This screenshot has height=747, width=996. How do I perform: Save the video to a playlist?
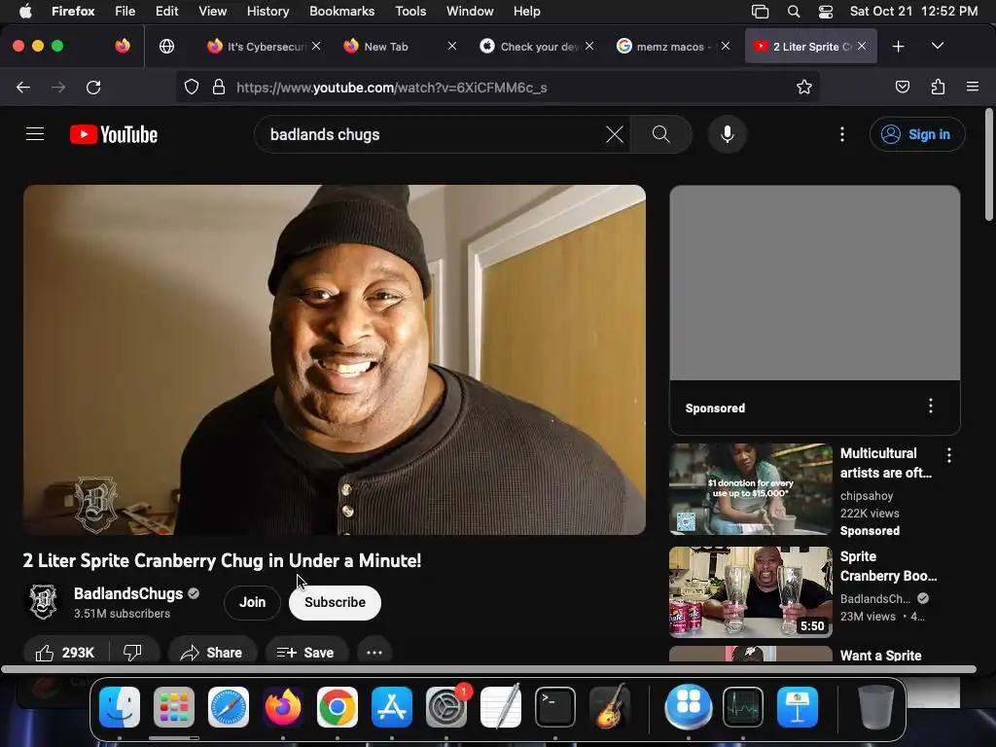[306, 653]
